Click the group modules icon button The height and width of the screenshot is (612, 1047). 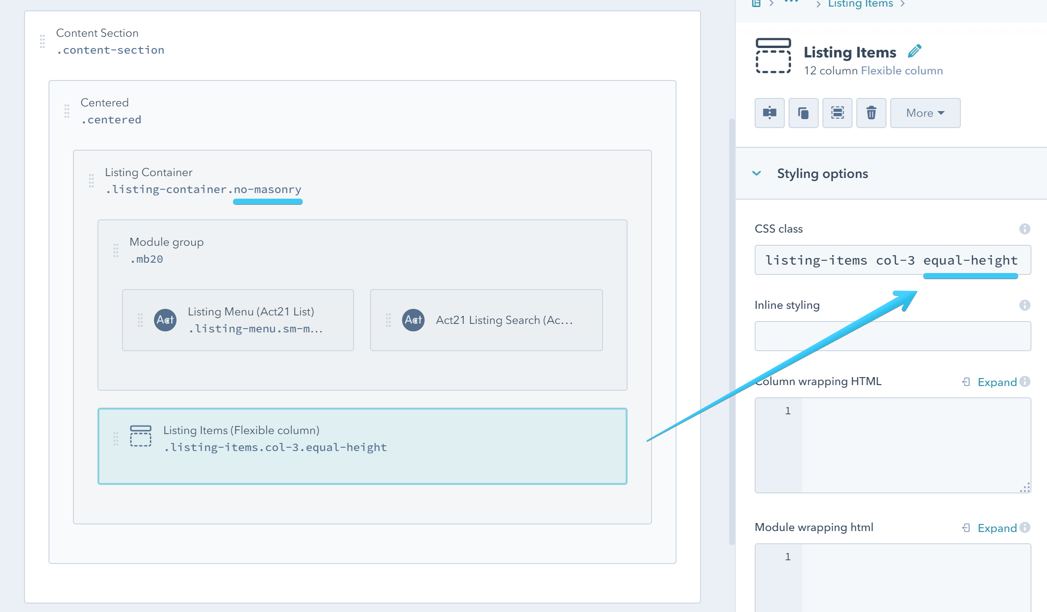tap(837, 113)
